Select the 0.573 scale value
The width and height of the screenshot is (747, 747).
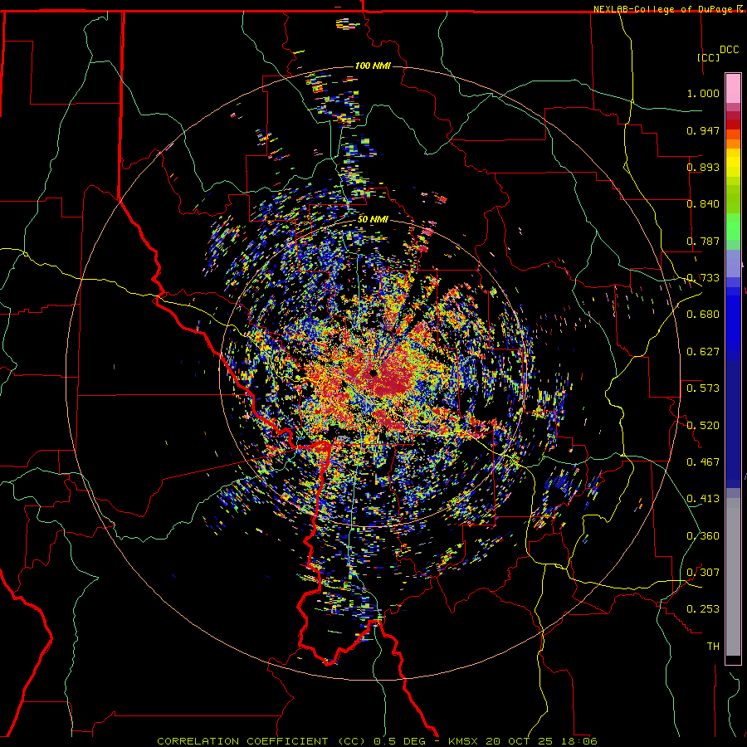(x=703, y=388)
